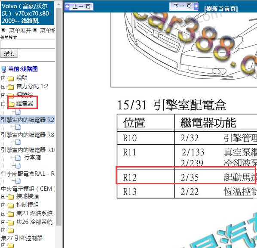Click the 繼電器功能 table header
This screenshot has width=257, height=248.
(x=208, y=123)
